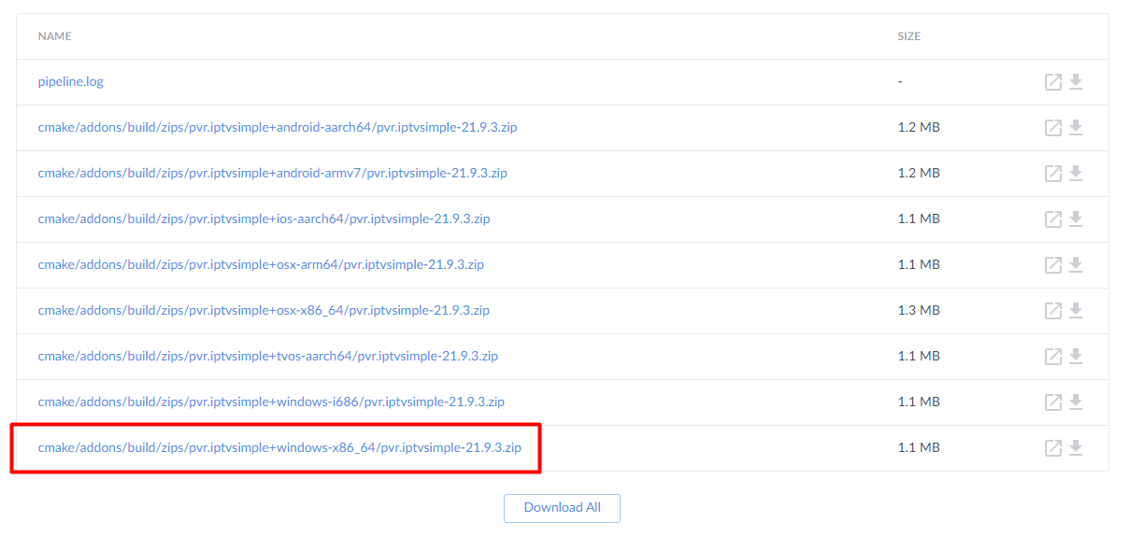Open windows-x86_64 zip in new window icon

pos(1052,448)
